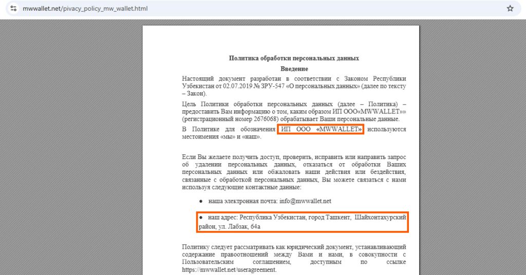Click the paragraph beginning 'Политику следует рассматривать'
The height and width of the screenshot is (275, 526).
(x=294, y=254)
